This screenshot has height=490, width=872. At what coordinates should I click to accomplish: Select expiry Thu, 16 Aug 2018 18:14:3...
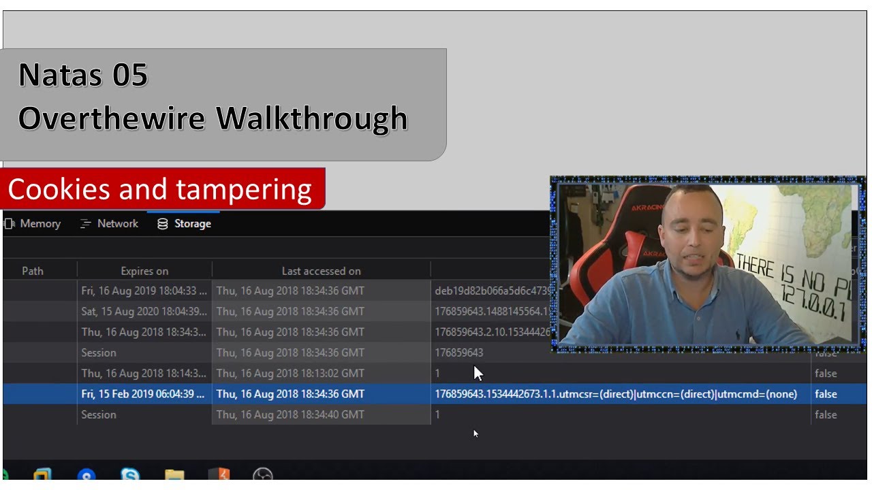144,373
